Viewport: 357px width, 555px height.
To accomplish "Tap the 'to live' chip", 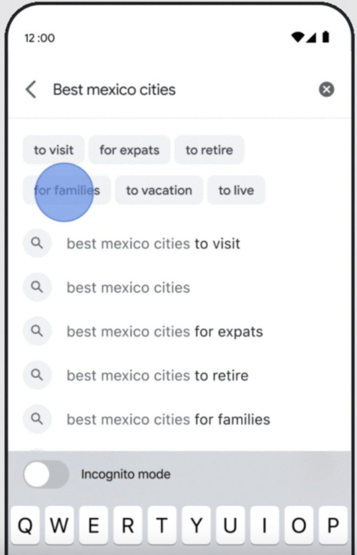I will click(x=236, y=190).
